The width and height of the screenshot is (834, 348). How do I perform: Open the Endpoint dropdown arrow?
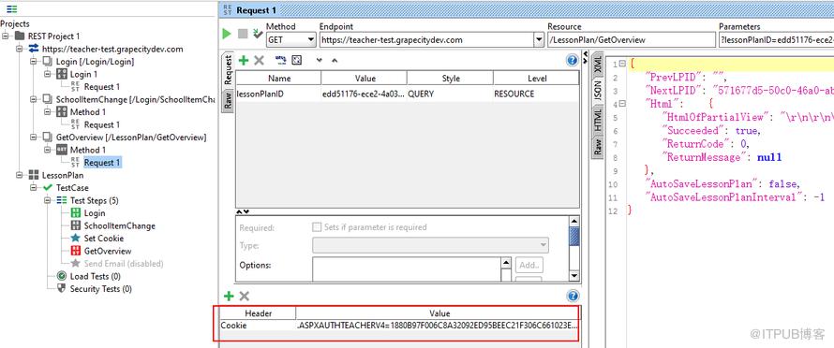(537, 40)
